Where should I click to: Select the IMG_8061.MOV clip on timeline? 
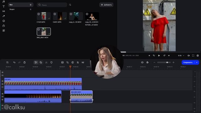point(81,97)
